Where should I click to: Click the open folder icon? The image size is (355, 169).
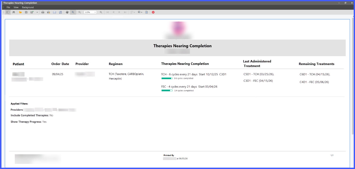point(20,12)
